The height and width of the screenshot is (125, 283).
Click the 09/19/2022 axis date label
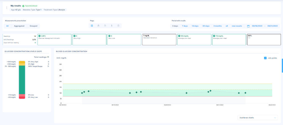tap(115, 105)
